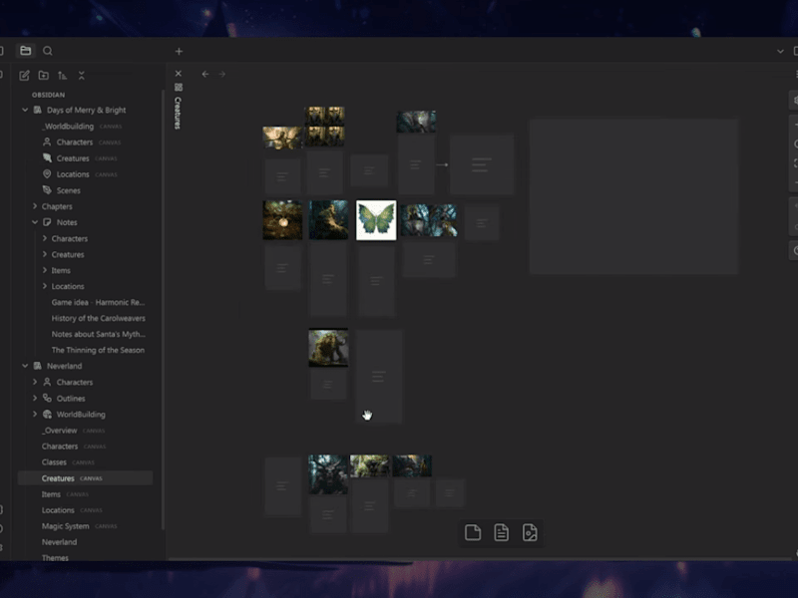Change the sort order icon
Screen dimensions: 798x598
pyautogui.click(x=62, y=76)
